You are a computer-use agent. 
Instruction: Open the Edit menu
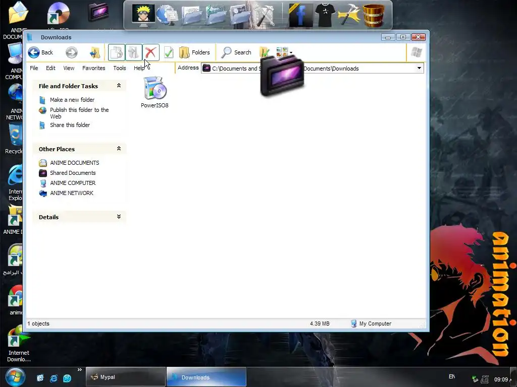click(x=50, y=68)
